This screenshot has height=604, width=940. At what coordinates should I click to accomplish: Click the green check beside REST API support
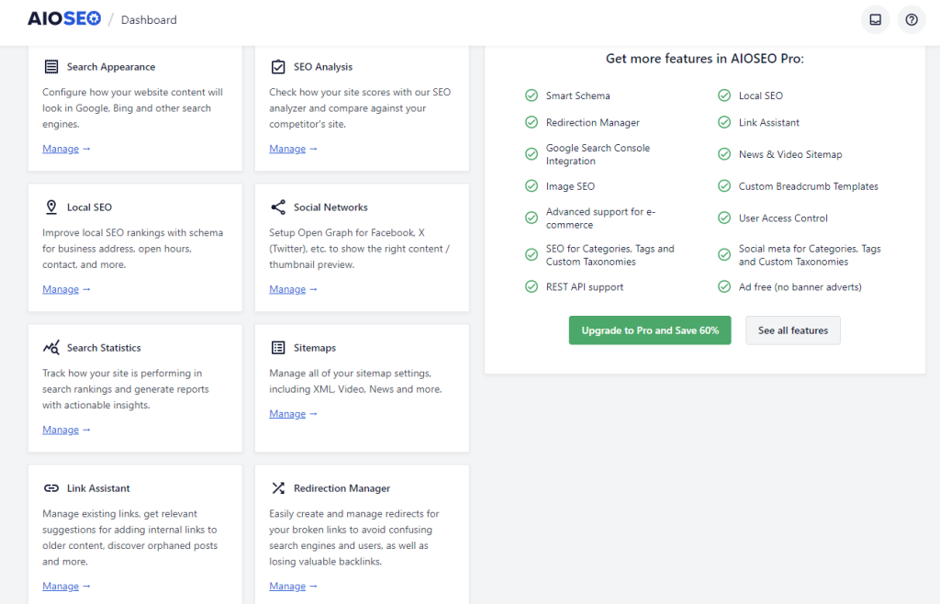[x=531, y=286]
